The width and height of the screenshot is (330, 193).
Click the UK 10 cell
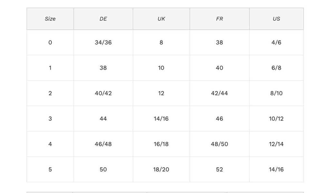[161, 68]
